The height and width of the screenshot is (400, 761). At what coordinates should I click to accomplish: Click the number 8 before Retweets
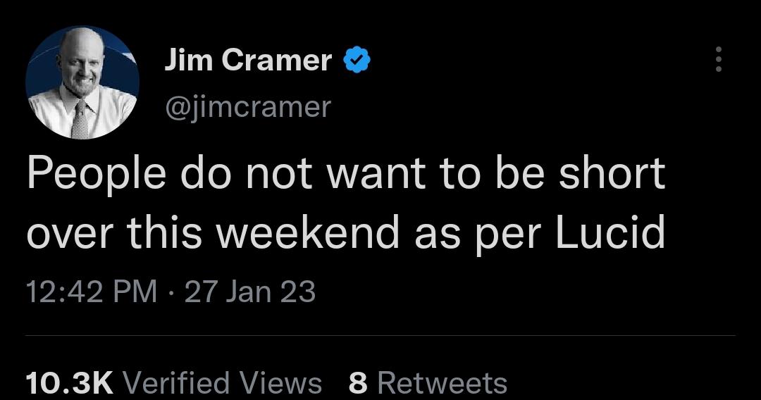(x=357, y=383)
